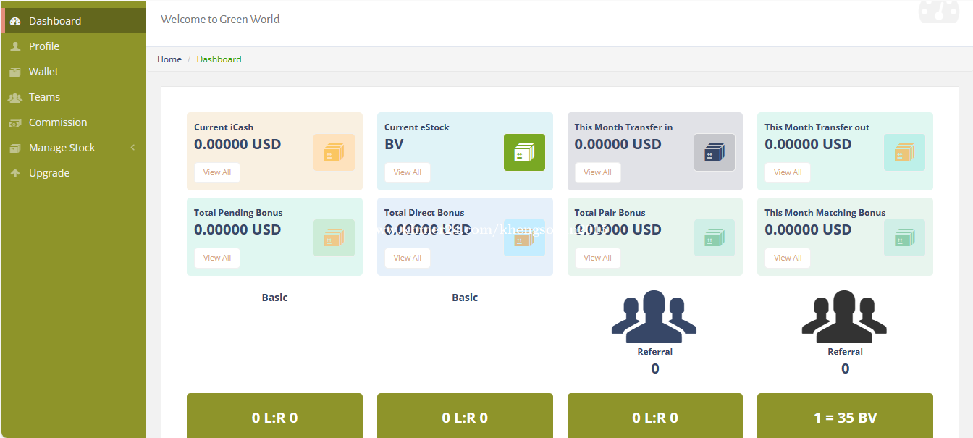The width and height of the screenshot is (973, 438).
Task: Click the Wallet icon in sidebar
Action: 14,71
